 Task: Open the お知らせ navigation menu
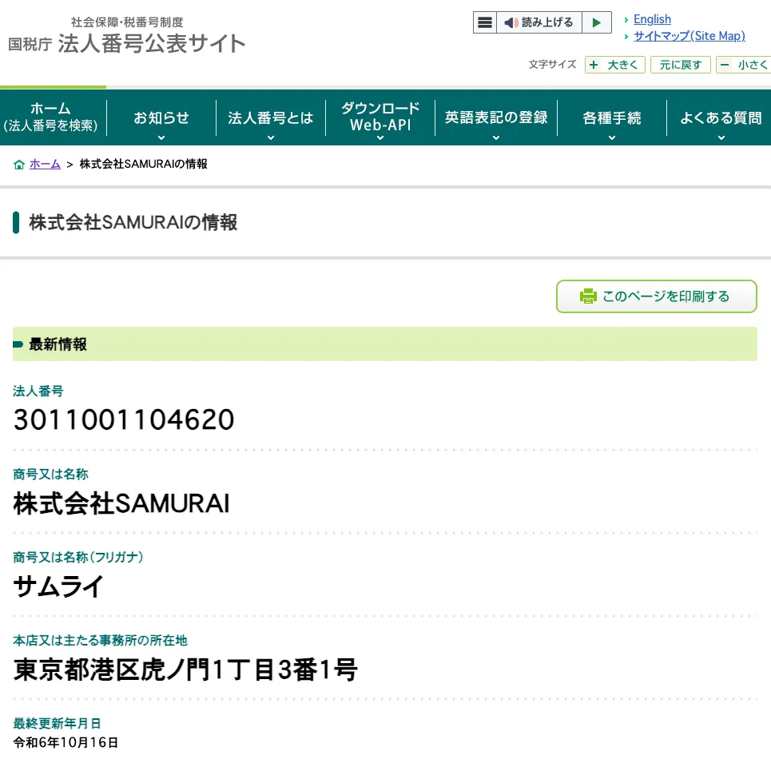click(161, 118)
